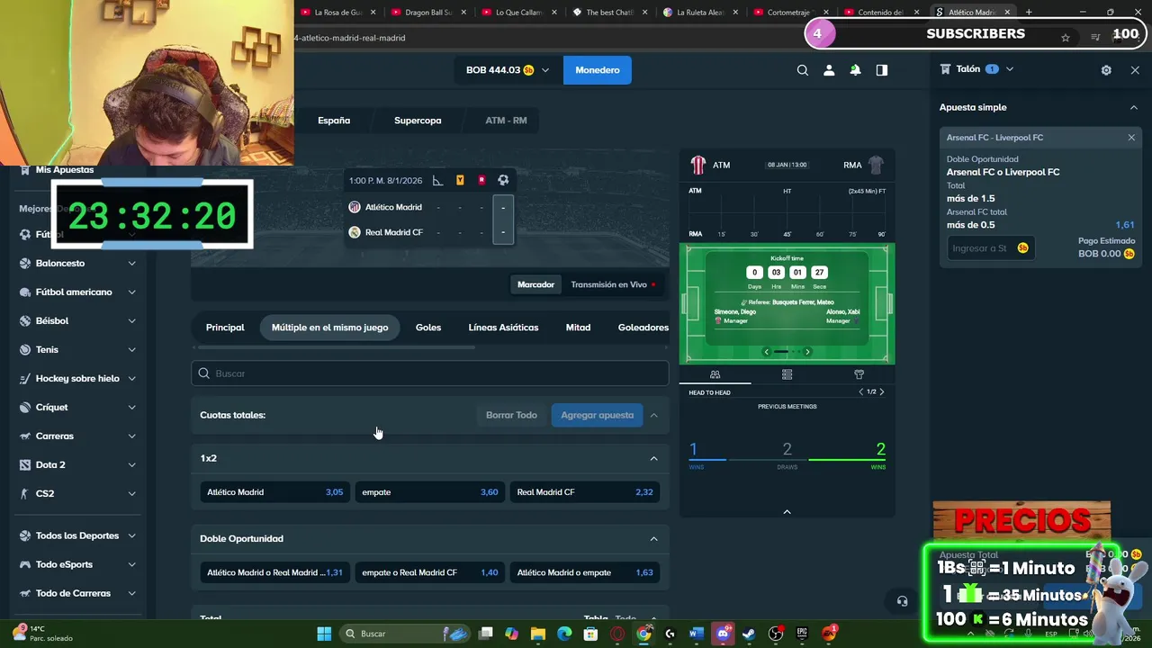Open the standings table tab icon

[x=787, y=374]
